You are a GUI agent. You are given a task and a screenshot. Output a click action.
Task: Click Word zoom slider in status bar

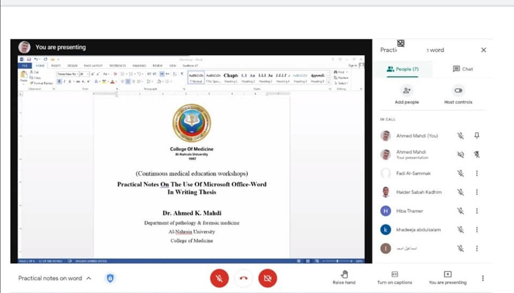(337, 261)
